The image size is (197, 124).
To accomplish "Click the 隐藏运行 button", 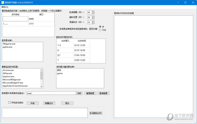I will tap(49, 103).
